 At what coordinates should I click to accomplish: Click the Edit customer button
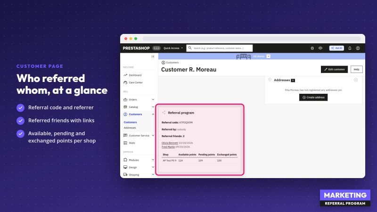click(x=334, y=69)
